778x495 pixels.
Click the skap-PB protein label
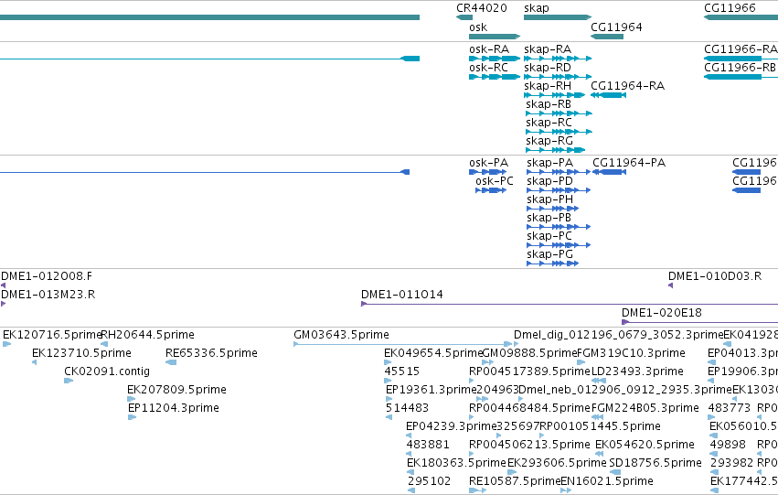pyautogui.click(x=549, y=218)
